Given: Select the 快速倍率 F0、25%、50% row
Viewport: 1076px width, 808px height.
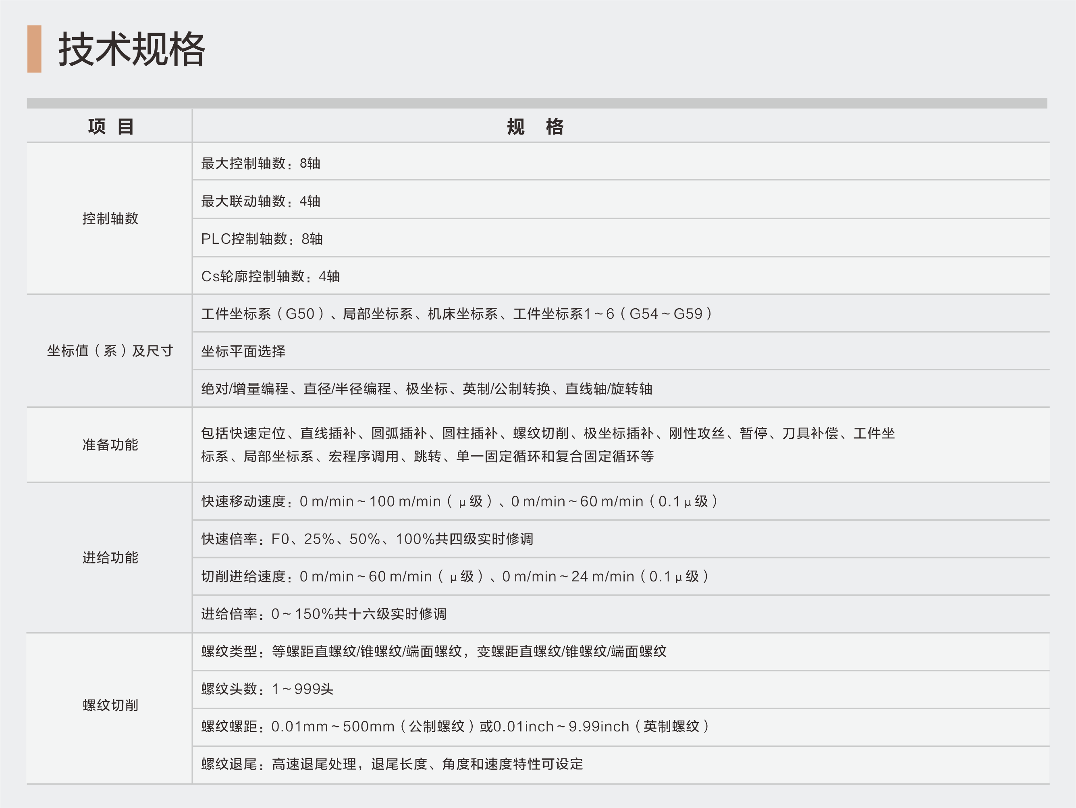Looking at the screenshot, I should click(367, 539).
